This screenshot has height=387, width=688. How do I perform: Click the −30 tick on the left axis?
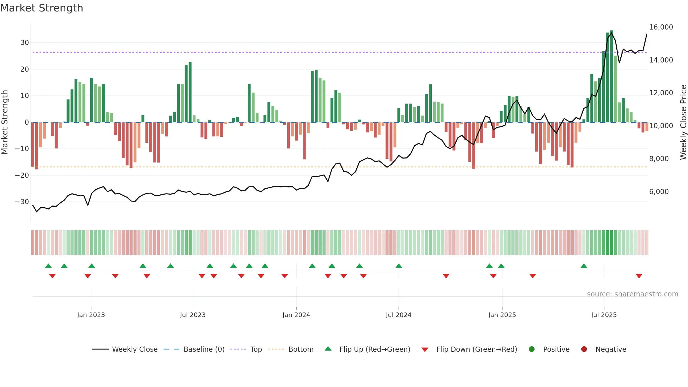pos(22,202)
